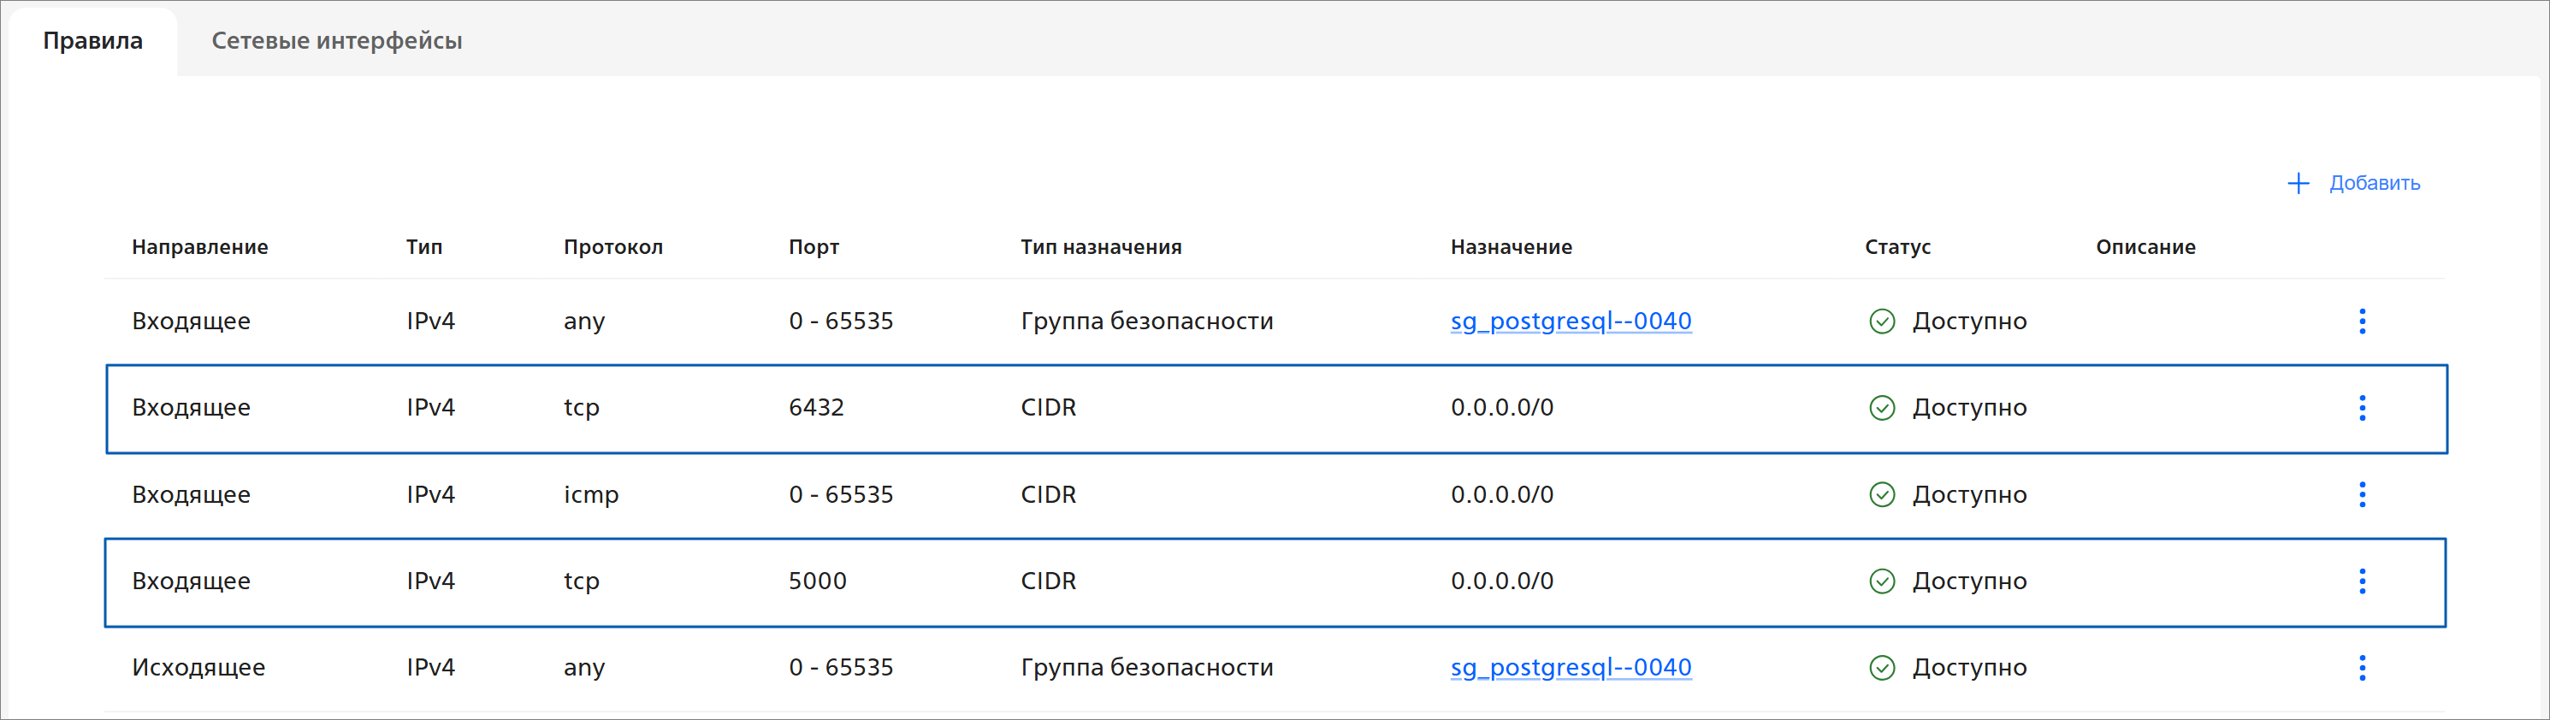
Task: Click the Направление column header
Action: tap(200, 247)
